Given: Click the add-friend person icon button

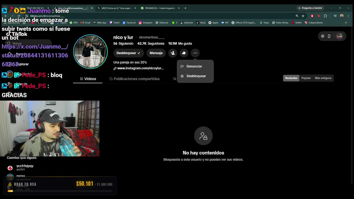Looking at the screenshot, I should point(173,53).
